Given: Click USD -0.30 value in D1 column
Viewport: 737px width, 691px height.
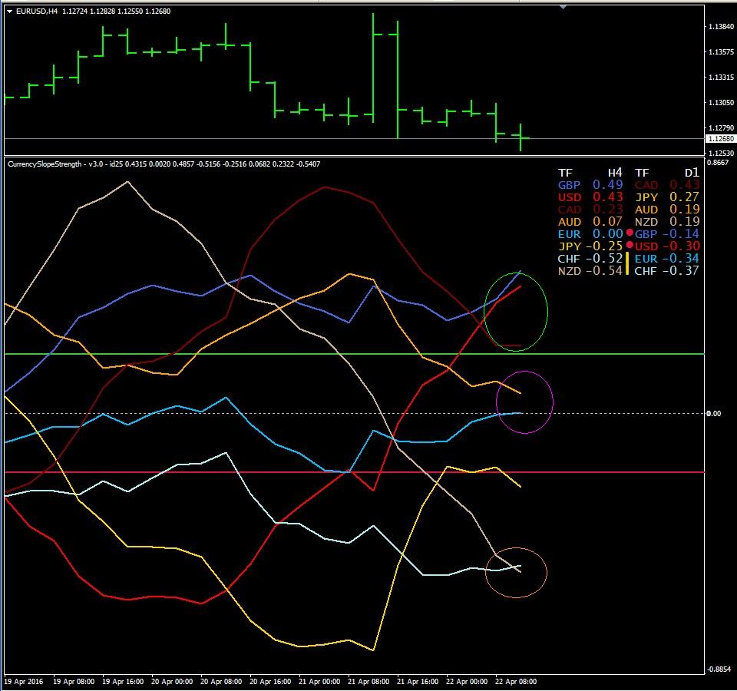Looking at the screenshot, I should point(681,246).
